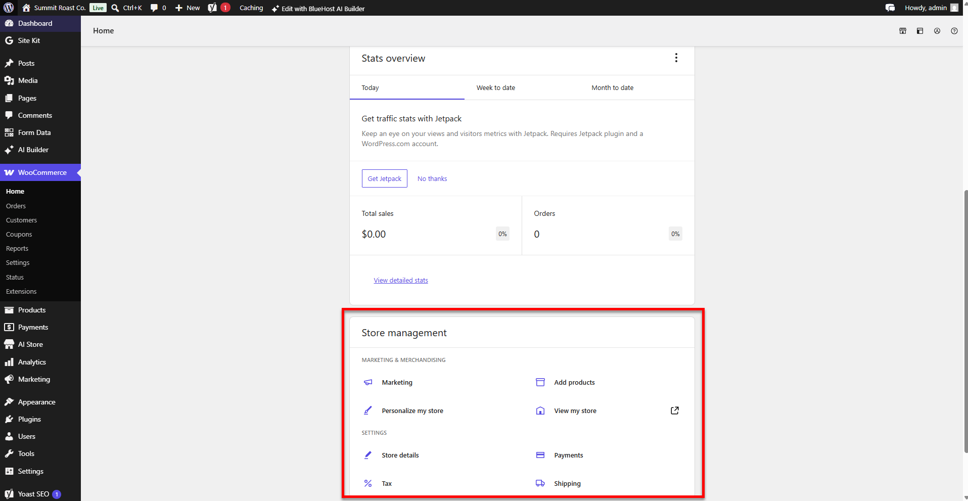Image resolution: width=968 pixels, height=501 pixels.
Task: Open Tools in sidebar
Action: point(40,453)
